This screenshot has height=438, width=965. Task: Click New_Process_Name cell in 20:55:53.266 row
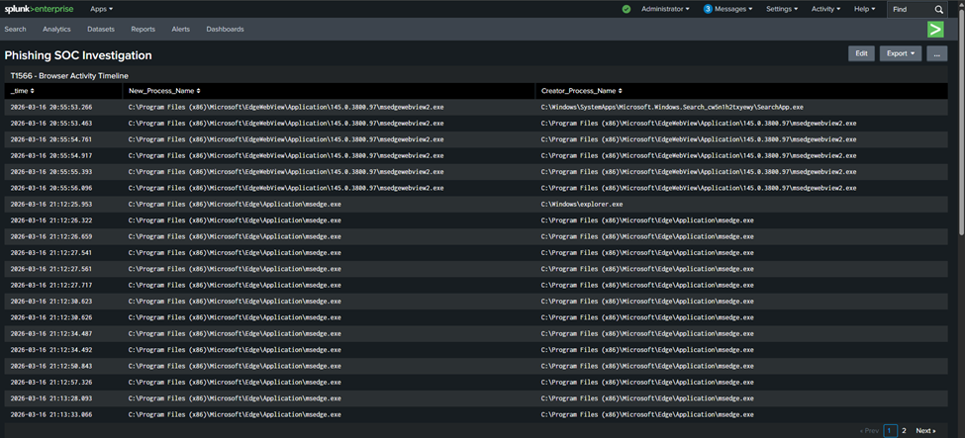click(286, 107)
